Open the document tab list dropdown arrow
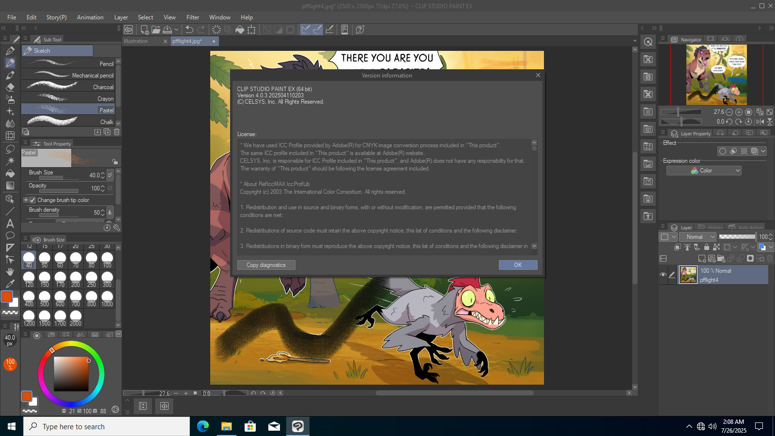The image size is (775, 436). [x=635, y=41]
